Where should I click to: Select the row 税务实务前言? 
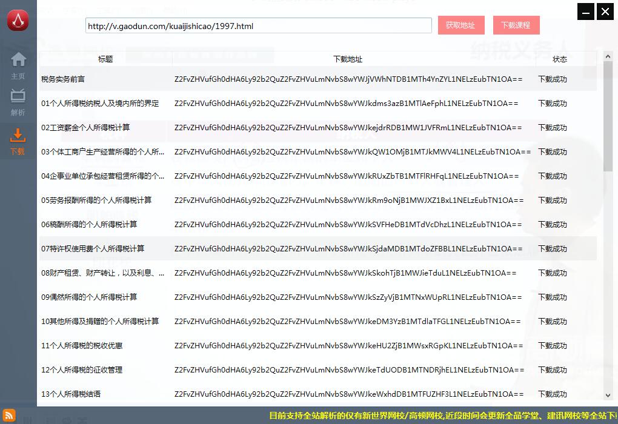63,79
